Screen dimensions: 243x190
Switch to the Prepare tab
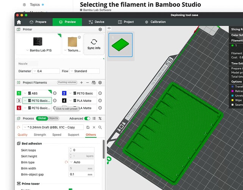click(38, 22)
